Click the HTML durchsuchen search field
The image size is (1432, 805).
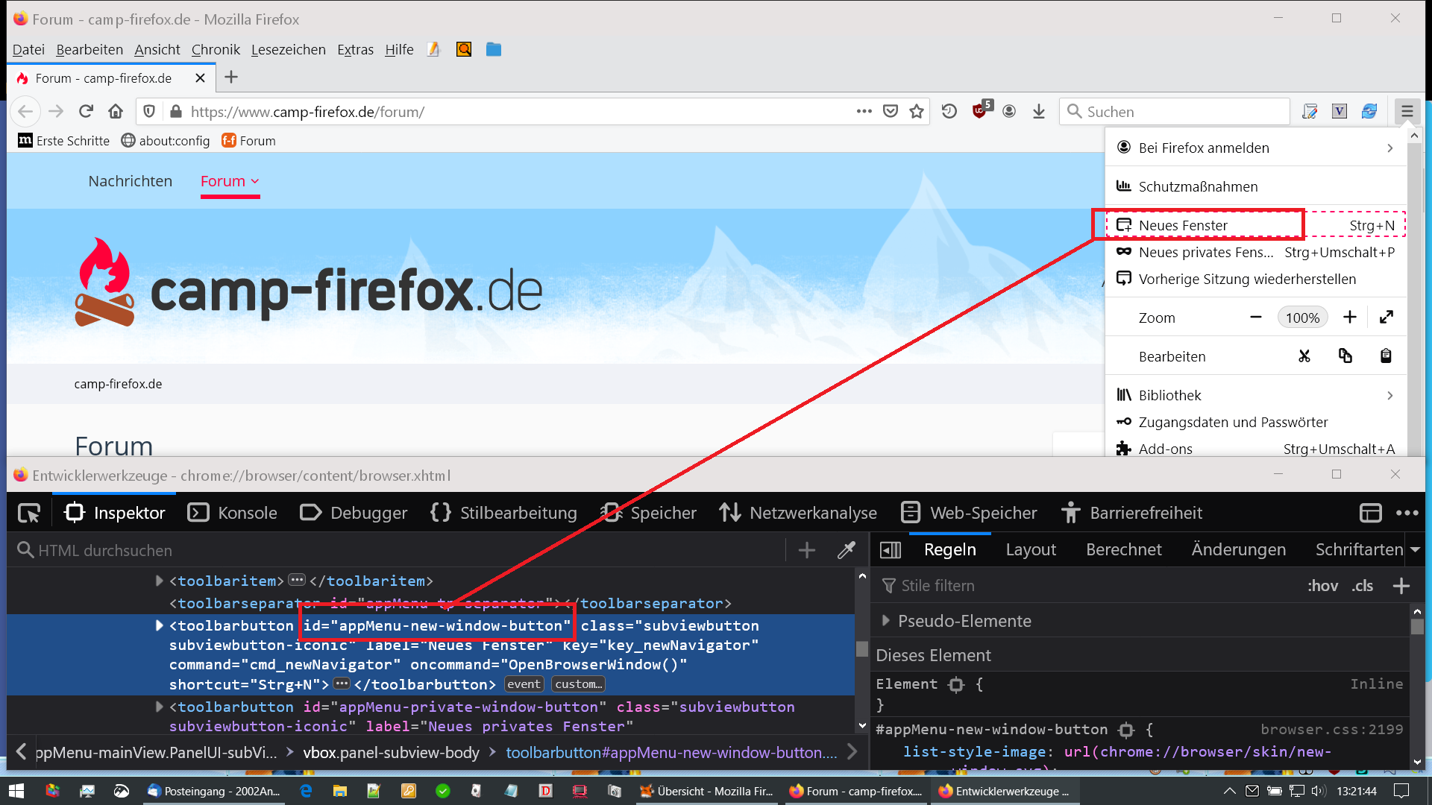click(x=403, y=550)
